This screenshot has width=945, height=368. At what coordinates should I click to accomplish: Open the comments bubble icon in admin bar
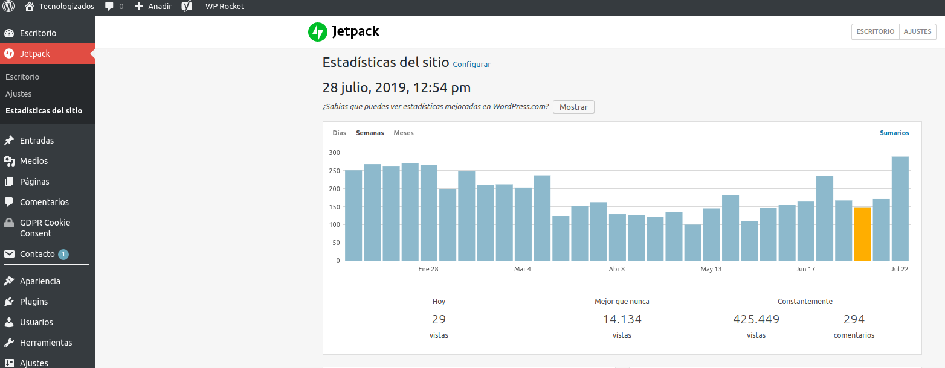click(x=109, y=7)
